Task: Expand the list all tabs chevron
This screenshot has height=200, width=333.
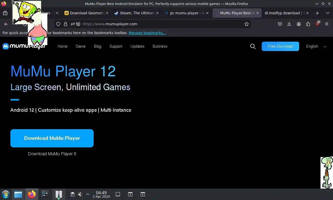Action: (x=328, y=13)
